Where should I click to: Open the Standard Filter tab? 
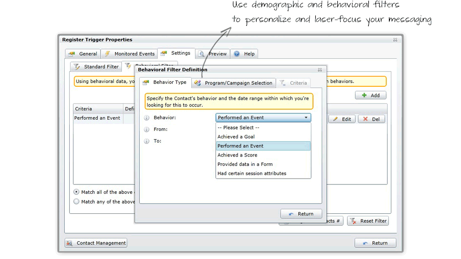point(96,67)
